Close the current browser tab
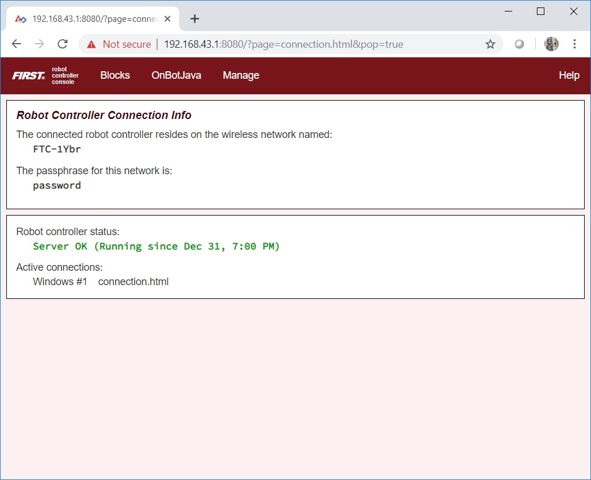 (167, 18)
